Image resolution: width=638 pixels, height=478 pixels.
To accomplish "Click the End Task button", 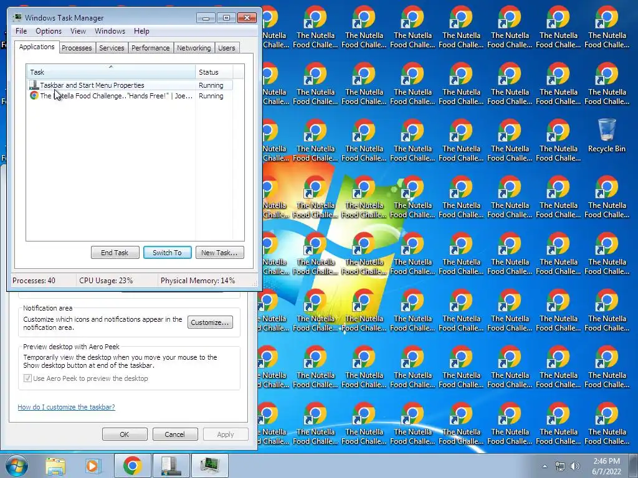I will (115, 253).
